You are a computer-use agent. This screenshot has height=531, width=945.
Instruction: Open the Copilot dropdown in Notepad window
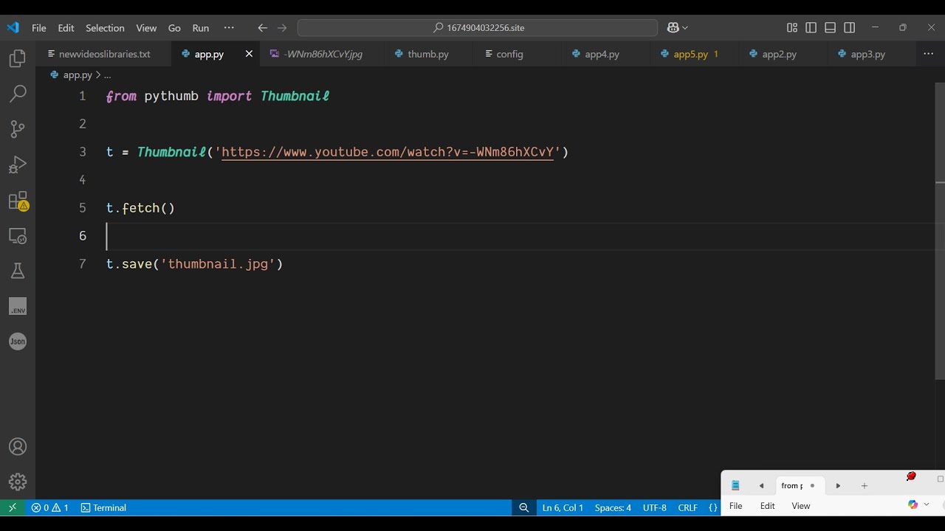pos(918,504)
